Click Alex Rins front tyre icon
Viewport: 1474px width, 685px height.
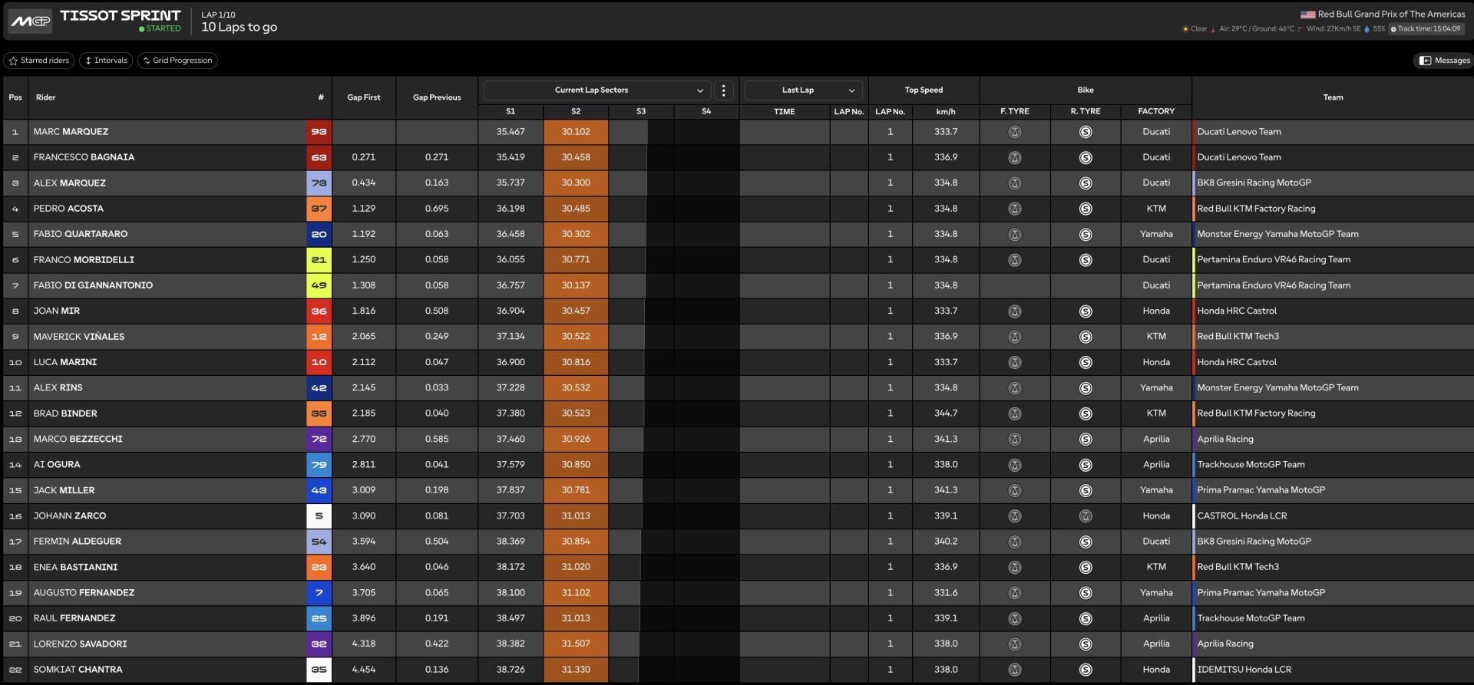[x=1014, y=388]
